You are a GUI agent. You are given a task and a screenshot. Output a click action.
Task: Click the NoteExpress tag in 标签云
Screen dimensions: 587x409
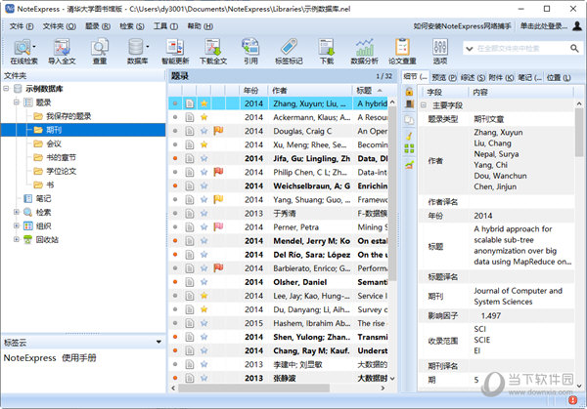(x=30, y=358)
